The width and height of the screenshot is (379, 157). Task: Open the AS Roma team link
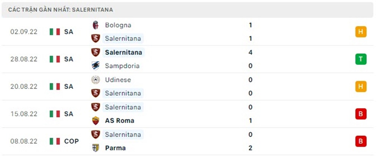point(119,121)
